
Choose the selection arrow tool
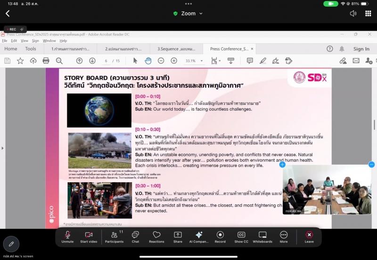coord(135,61)
